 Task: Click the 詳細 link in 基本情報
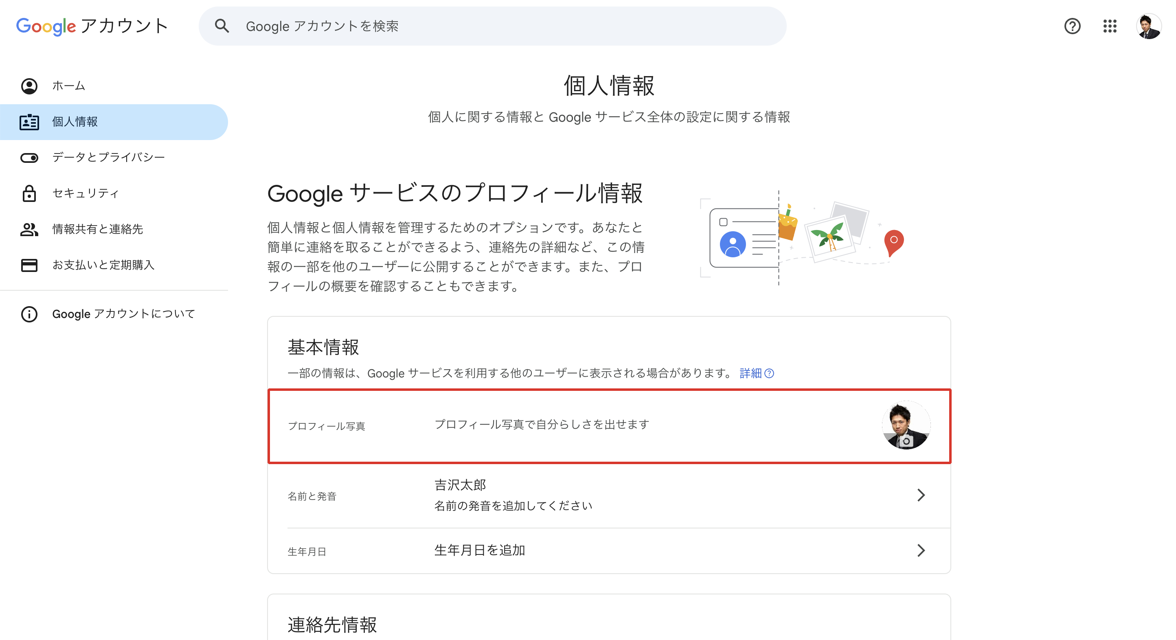pos(750,373)
